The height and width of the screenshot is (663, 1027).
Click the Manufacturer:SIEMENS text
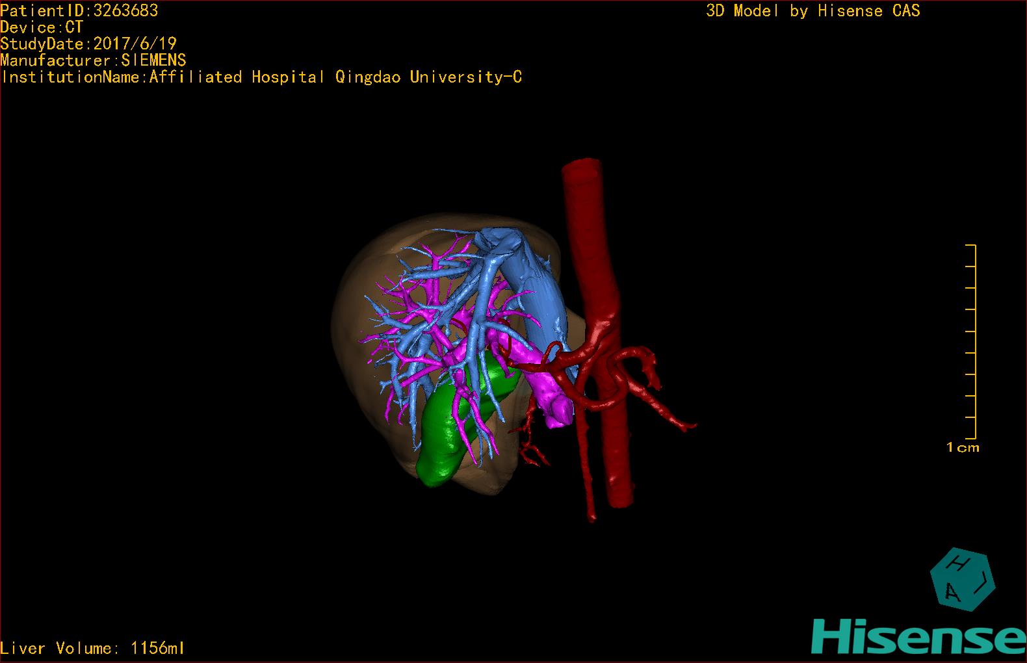click(x=94, y=60)
